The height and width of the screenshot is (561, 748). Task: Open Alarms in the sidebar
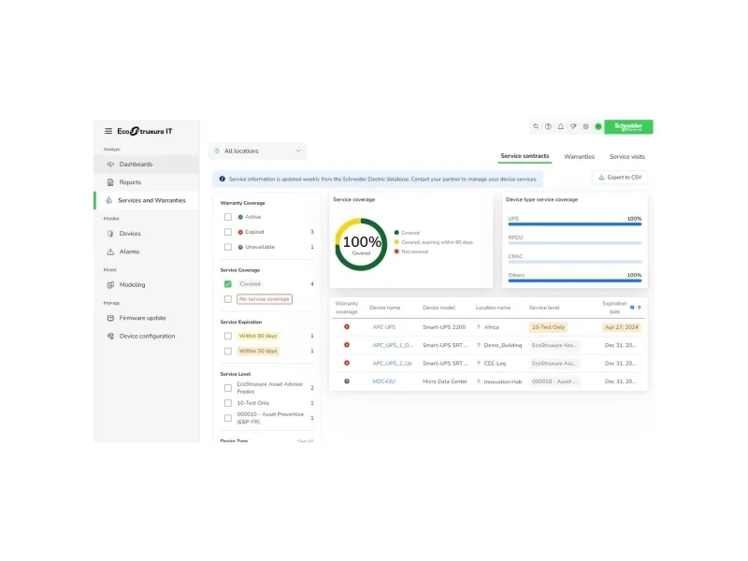[147, 252]
